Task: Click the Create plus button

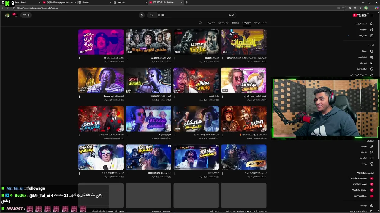Action: pyautogui.click(x=26, y=15)
